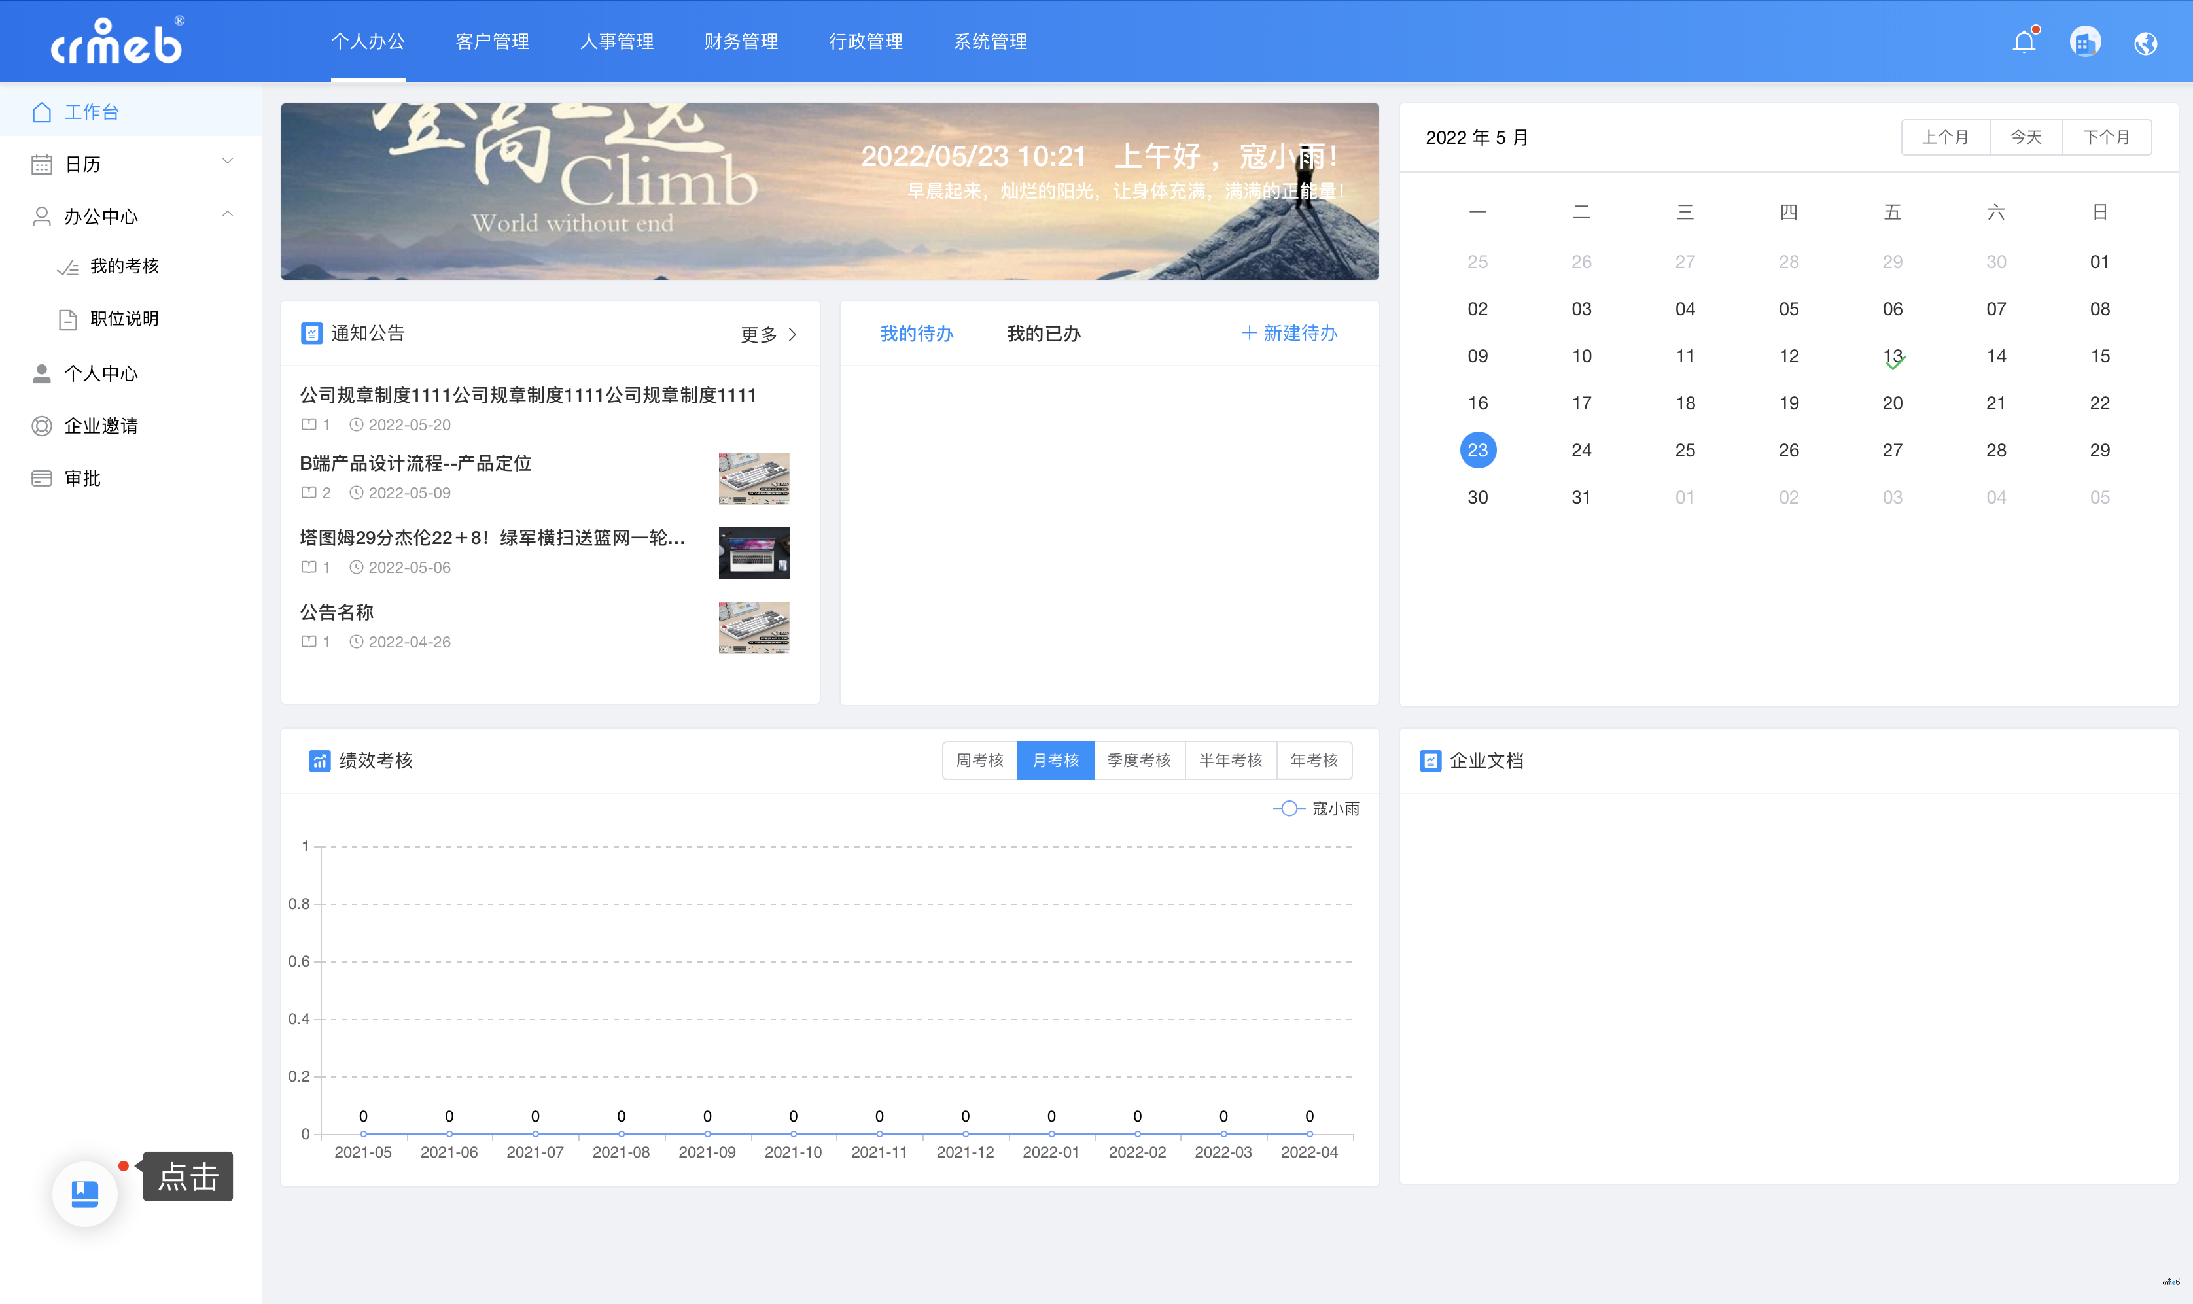
Task: Open 人事管理 top menu
Action: coord(617,41)
